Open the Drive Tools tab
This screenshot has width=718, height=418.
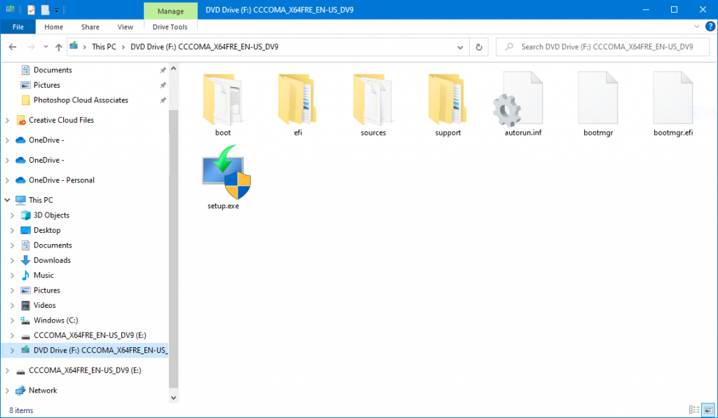coord(170,27)
